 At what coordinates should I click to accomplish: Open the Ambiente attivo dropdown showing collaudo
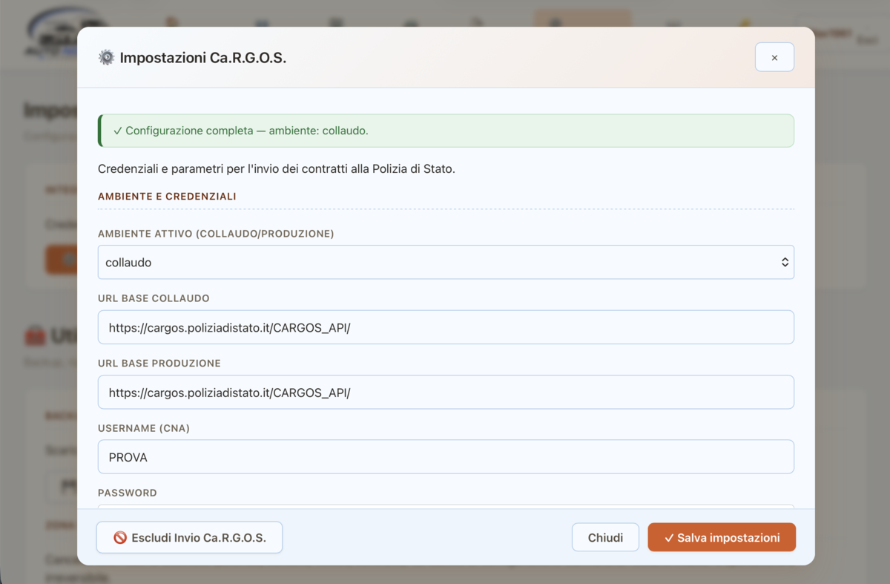(x=446, y=262)
